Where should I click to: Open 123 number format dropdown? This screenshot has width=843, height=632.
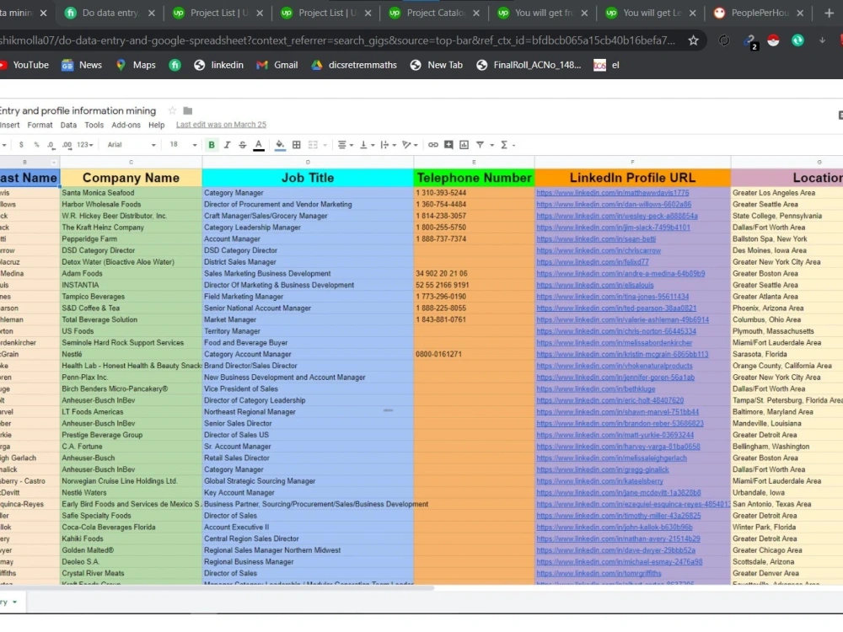pos(85,145)
